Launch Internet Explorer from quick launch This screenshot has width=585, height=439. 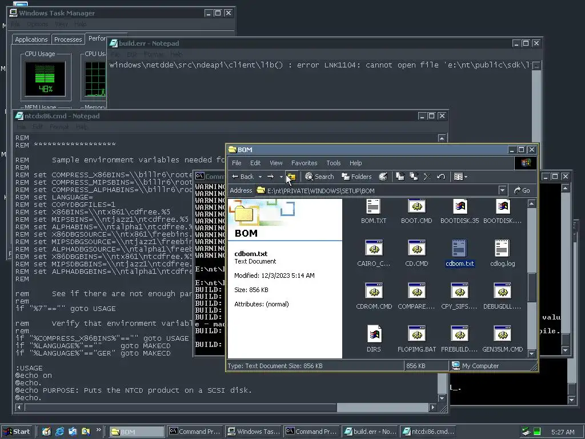tap(59, 432)
